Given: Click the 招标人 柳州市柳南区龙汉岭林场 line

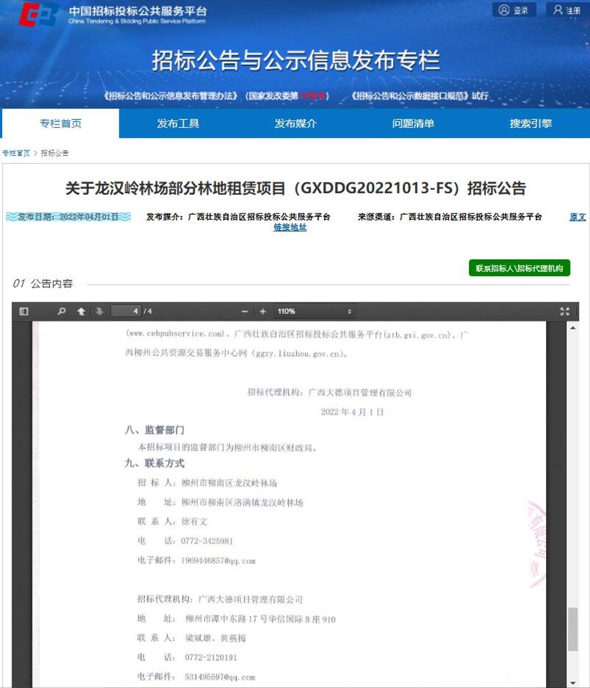Looking at the screenshot, I should [207, 483].
